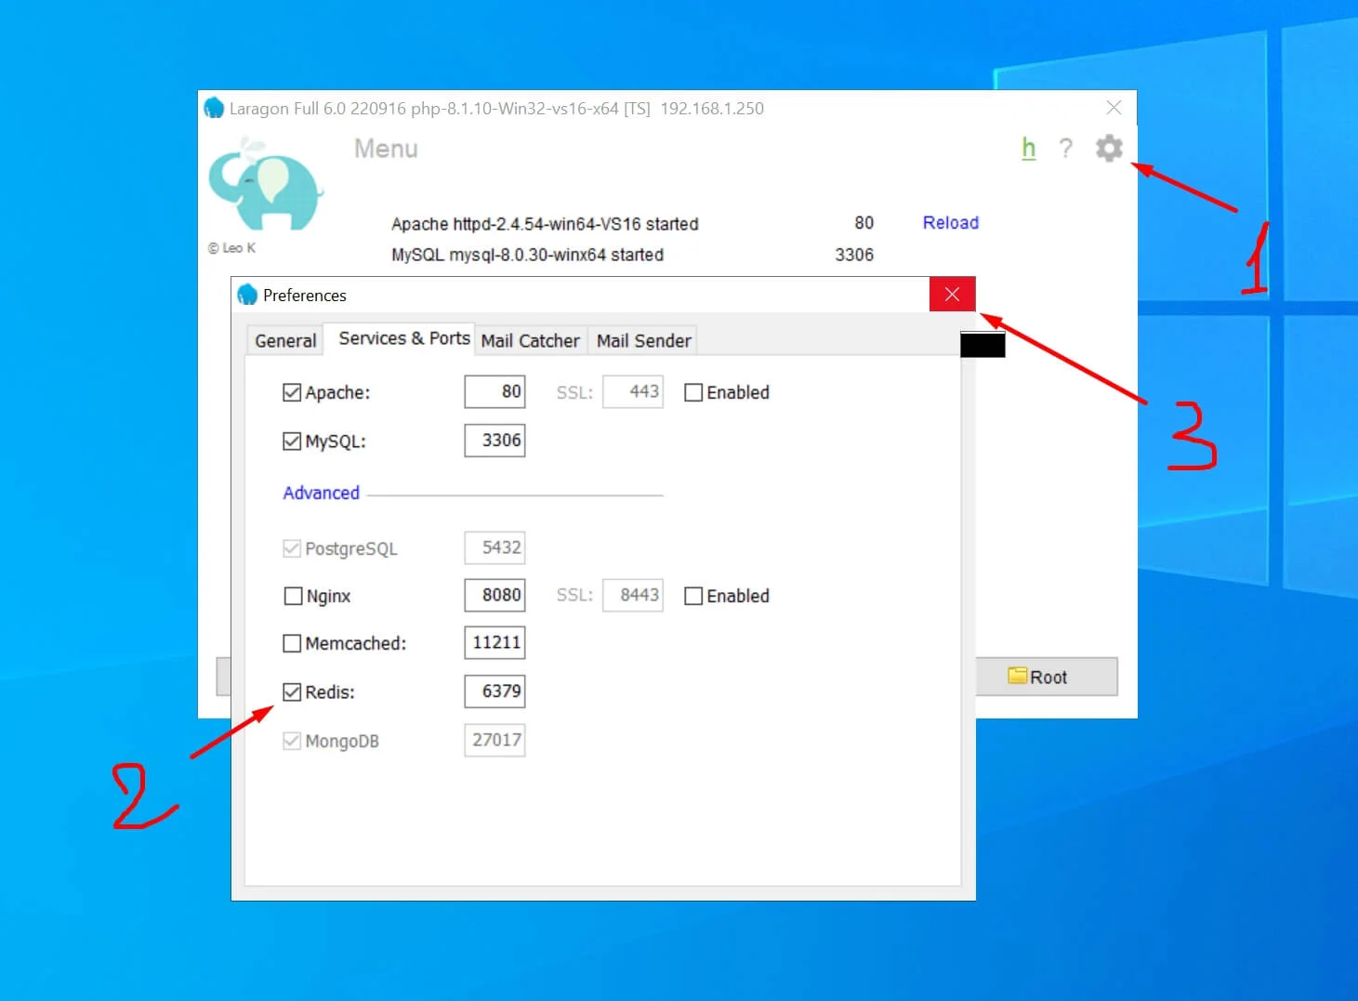1358x1001 pixels.
Task: Click the Reload link for Apache
Action: point(950,222)
